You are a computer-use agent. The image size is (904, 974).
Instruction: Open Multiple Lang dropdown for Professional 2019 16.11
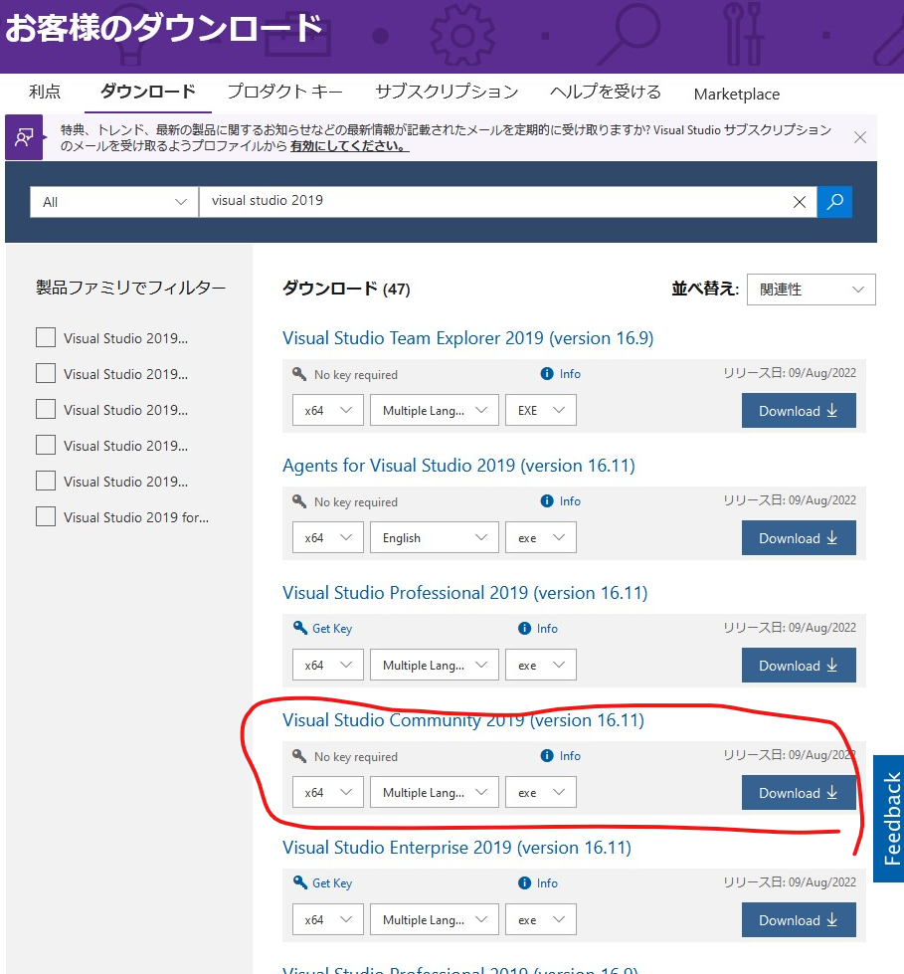[x=434, y=665]
